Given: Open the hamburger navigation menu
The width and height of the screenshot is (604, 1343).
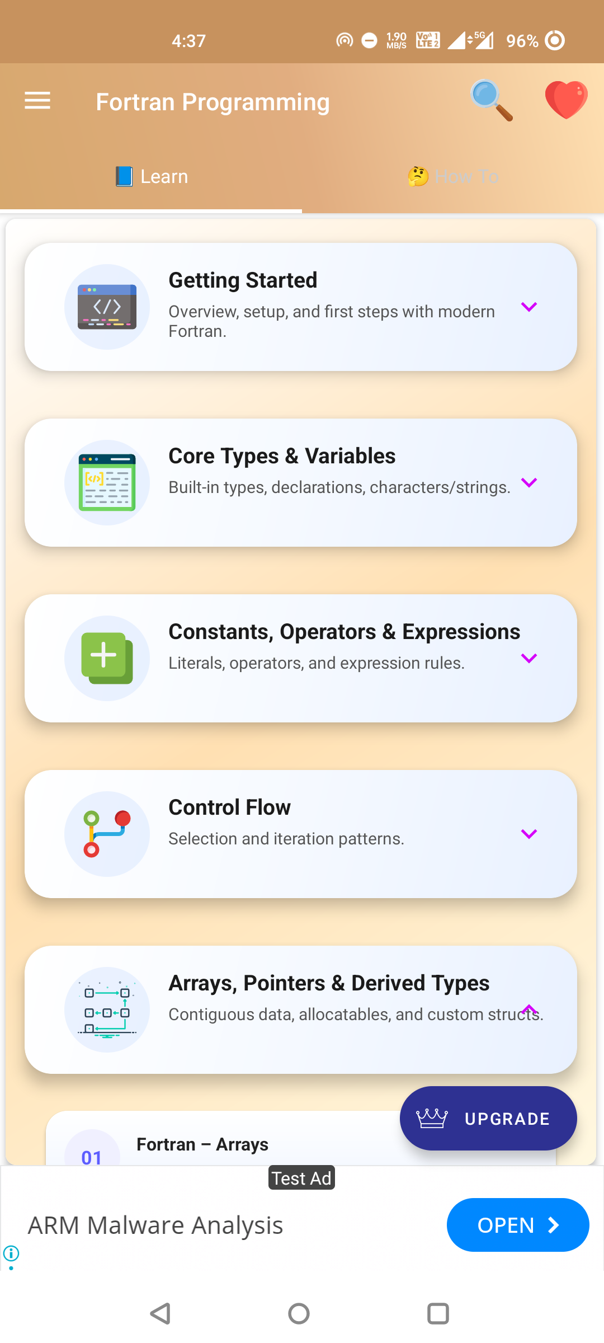Looking at the screenshot, I should point(37,101).
